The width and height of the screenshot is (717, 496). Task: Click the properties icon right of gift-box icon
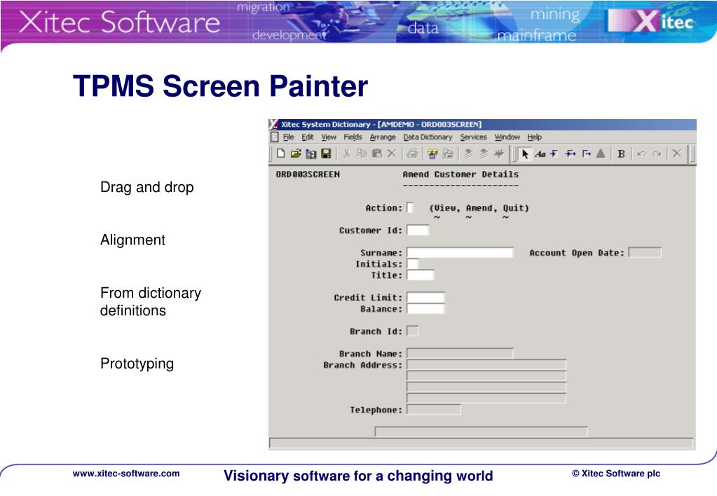[448, 153]
